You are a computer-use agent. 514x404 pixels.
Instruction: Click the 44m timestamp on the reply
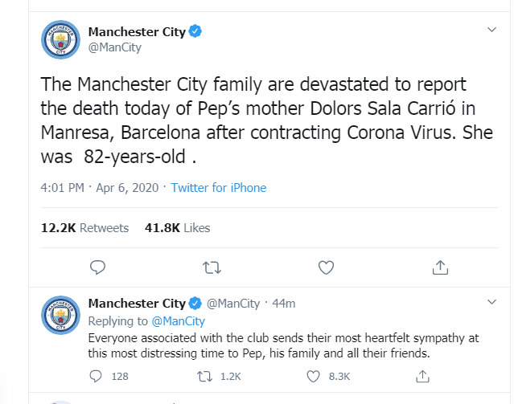284,304
